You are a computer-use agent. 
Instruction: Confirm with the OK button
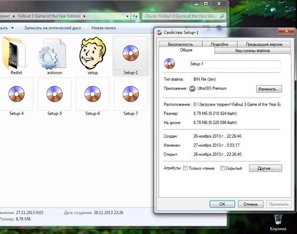coord(222,204)
